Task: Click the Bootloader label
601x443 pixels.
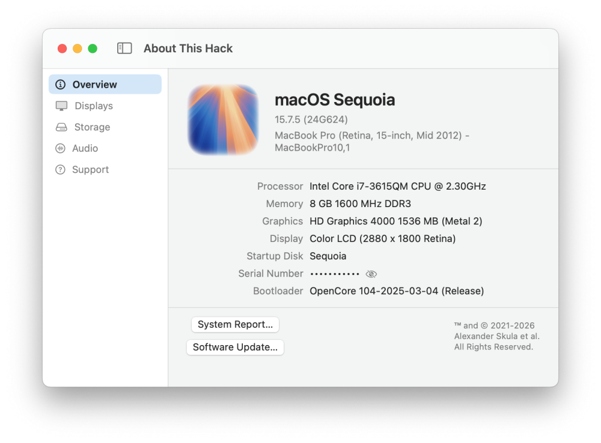Action: [278, 291]
